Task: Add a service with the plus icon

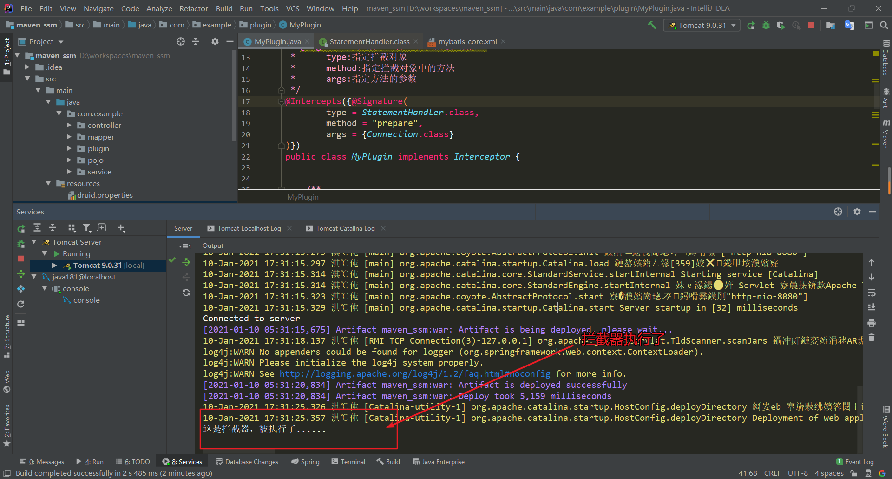Action: click(121, 227)
